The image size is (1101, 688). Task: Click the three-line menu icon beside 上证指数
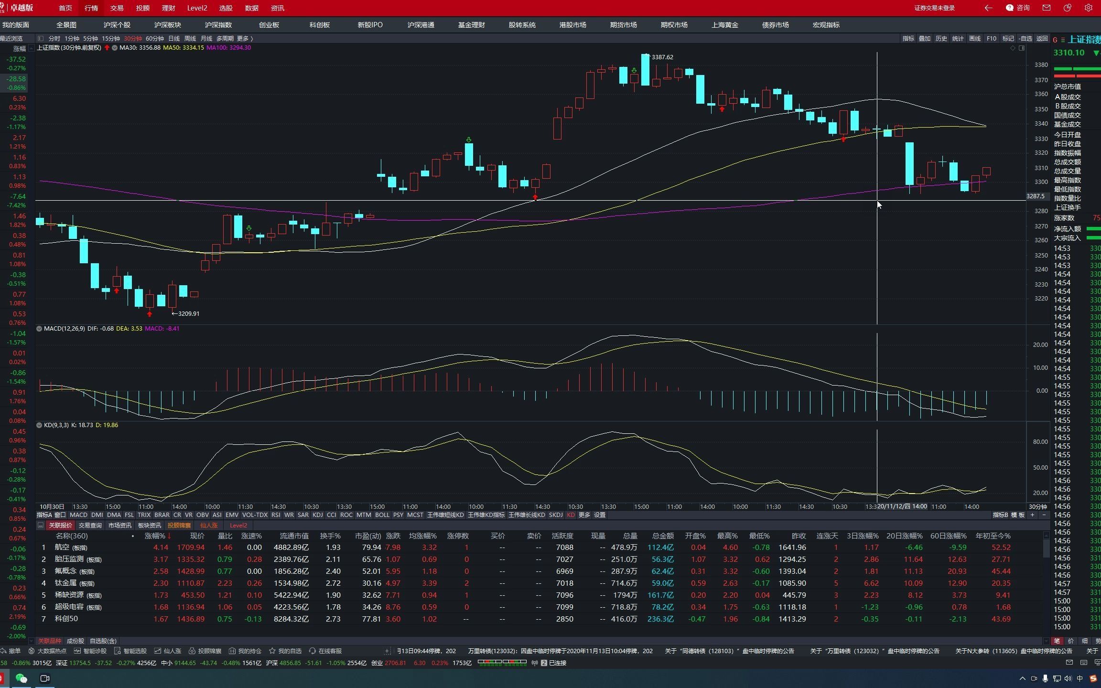pyautogui.click(x=1063, y=40)
